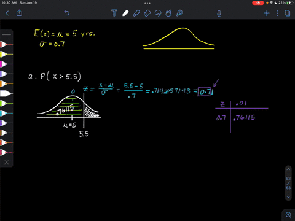Choose the orange pen preset

6,83
